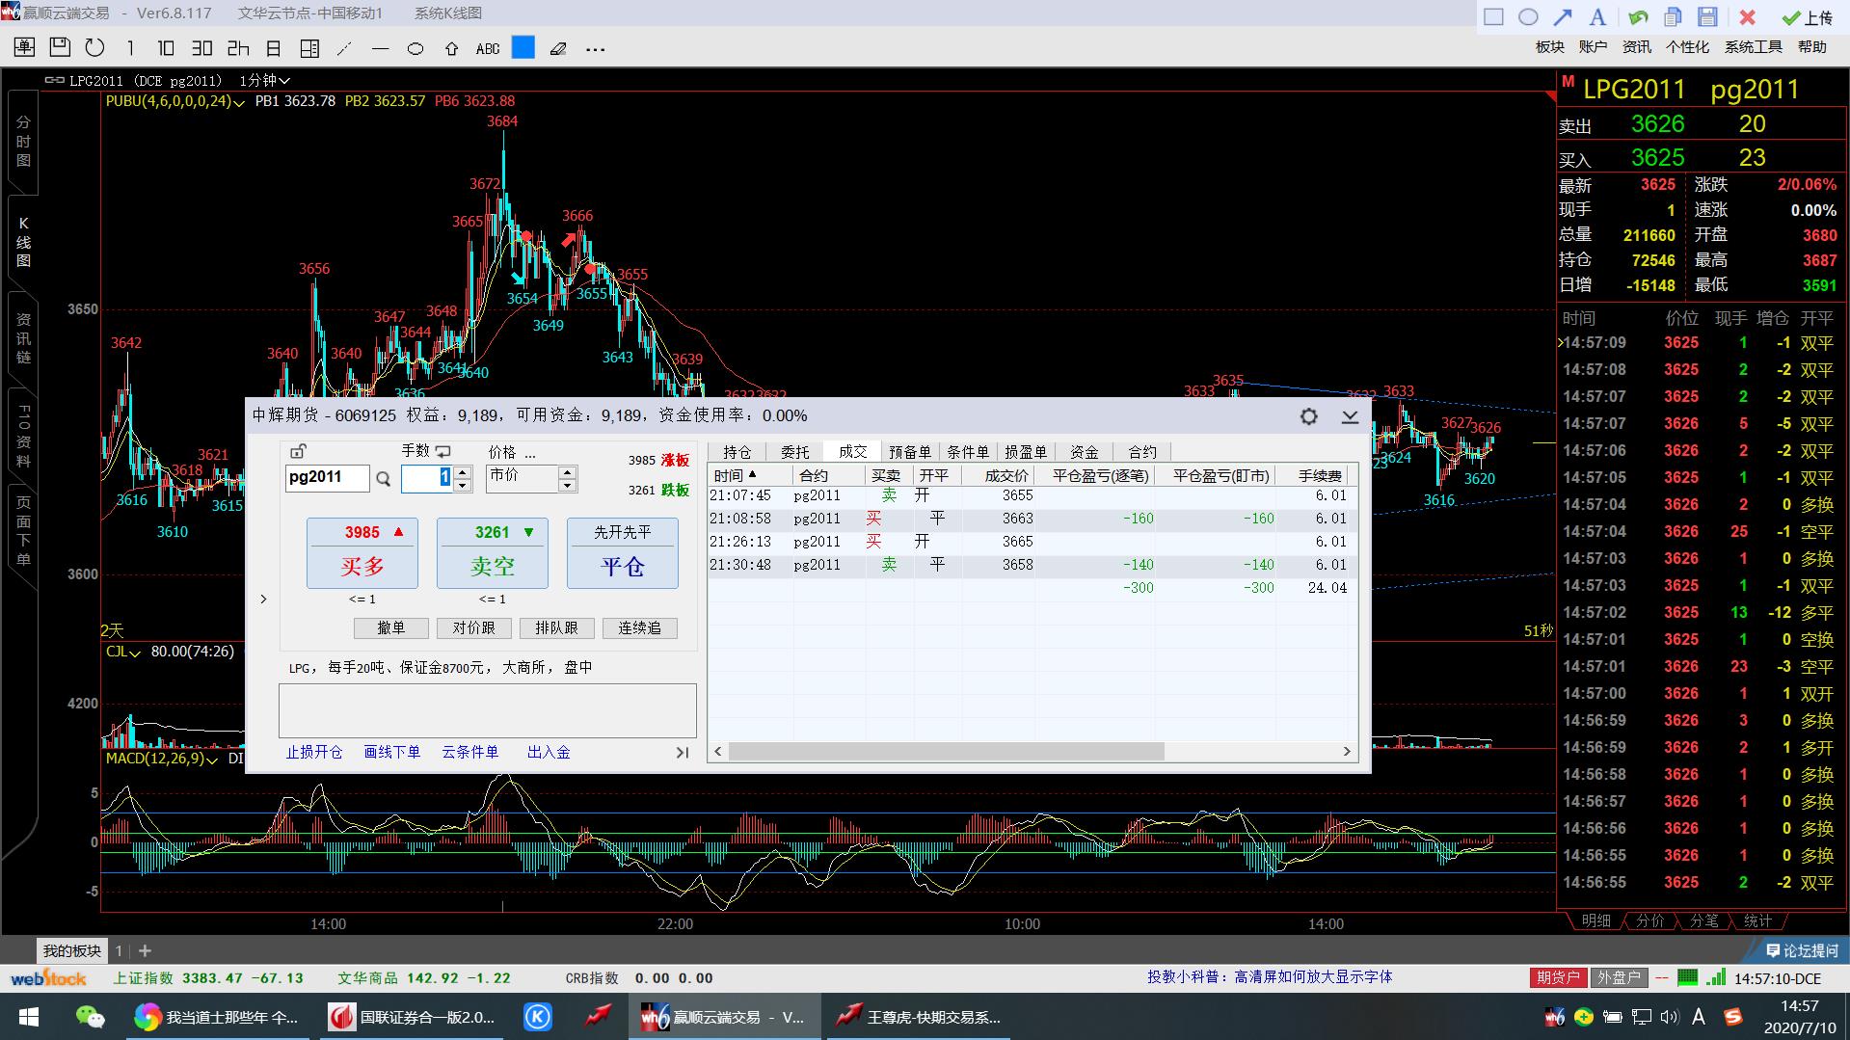Open the 系统工具 menu

point(1753,46)
